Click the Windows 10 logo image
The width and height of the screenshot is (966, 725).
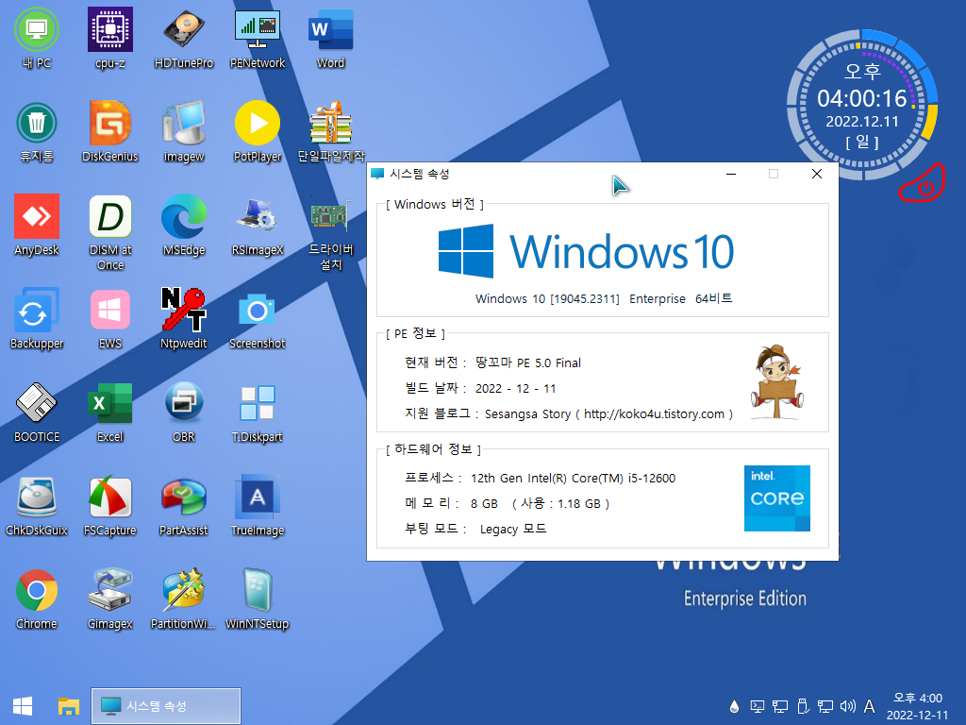(x=586, y=251)
